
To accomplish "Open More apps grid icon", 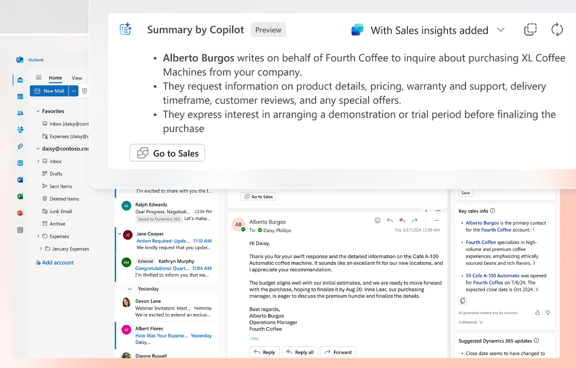I will pos(20,230).
